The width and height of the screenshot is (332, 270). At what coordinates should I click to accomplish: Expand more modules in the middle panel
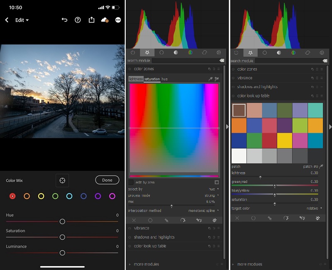(145, 264)
